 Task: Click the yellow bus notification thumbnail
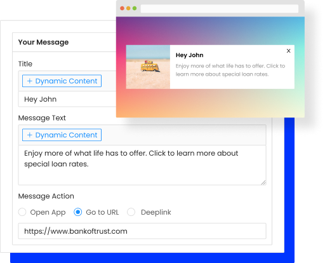[x=148, y=67]
